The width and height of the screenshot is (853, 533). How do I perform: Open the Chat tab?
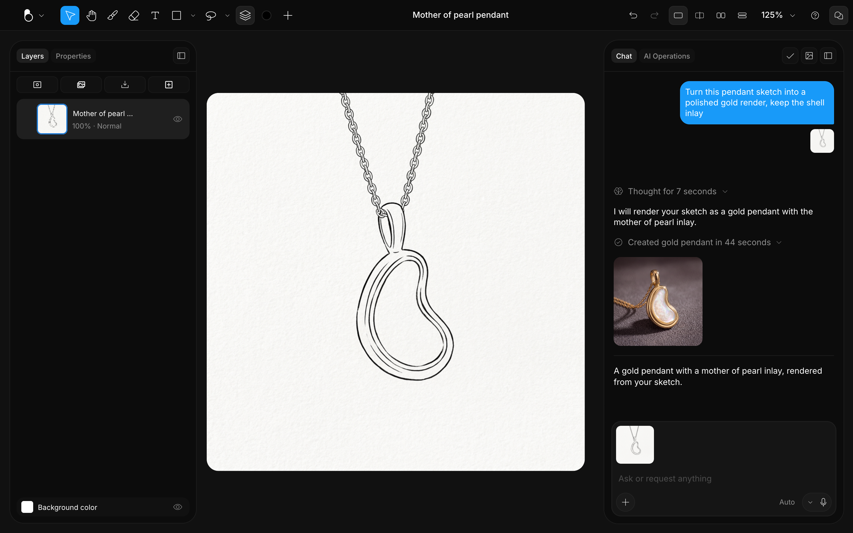[x=623, y=56]
